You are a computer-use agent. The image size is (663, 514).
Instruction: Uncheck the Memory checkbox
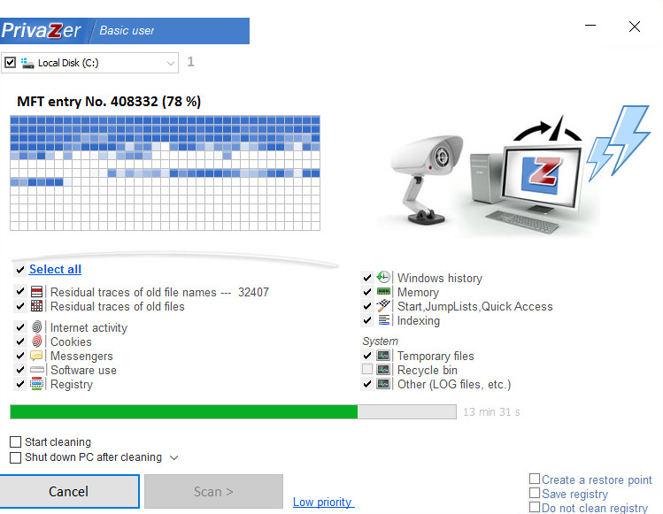point(367,292)
